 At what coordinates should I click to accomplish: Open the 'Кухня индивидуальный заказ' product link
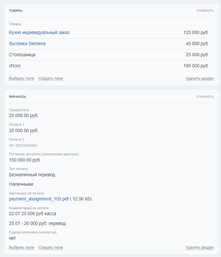(39, 32)
